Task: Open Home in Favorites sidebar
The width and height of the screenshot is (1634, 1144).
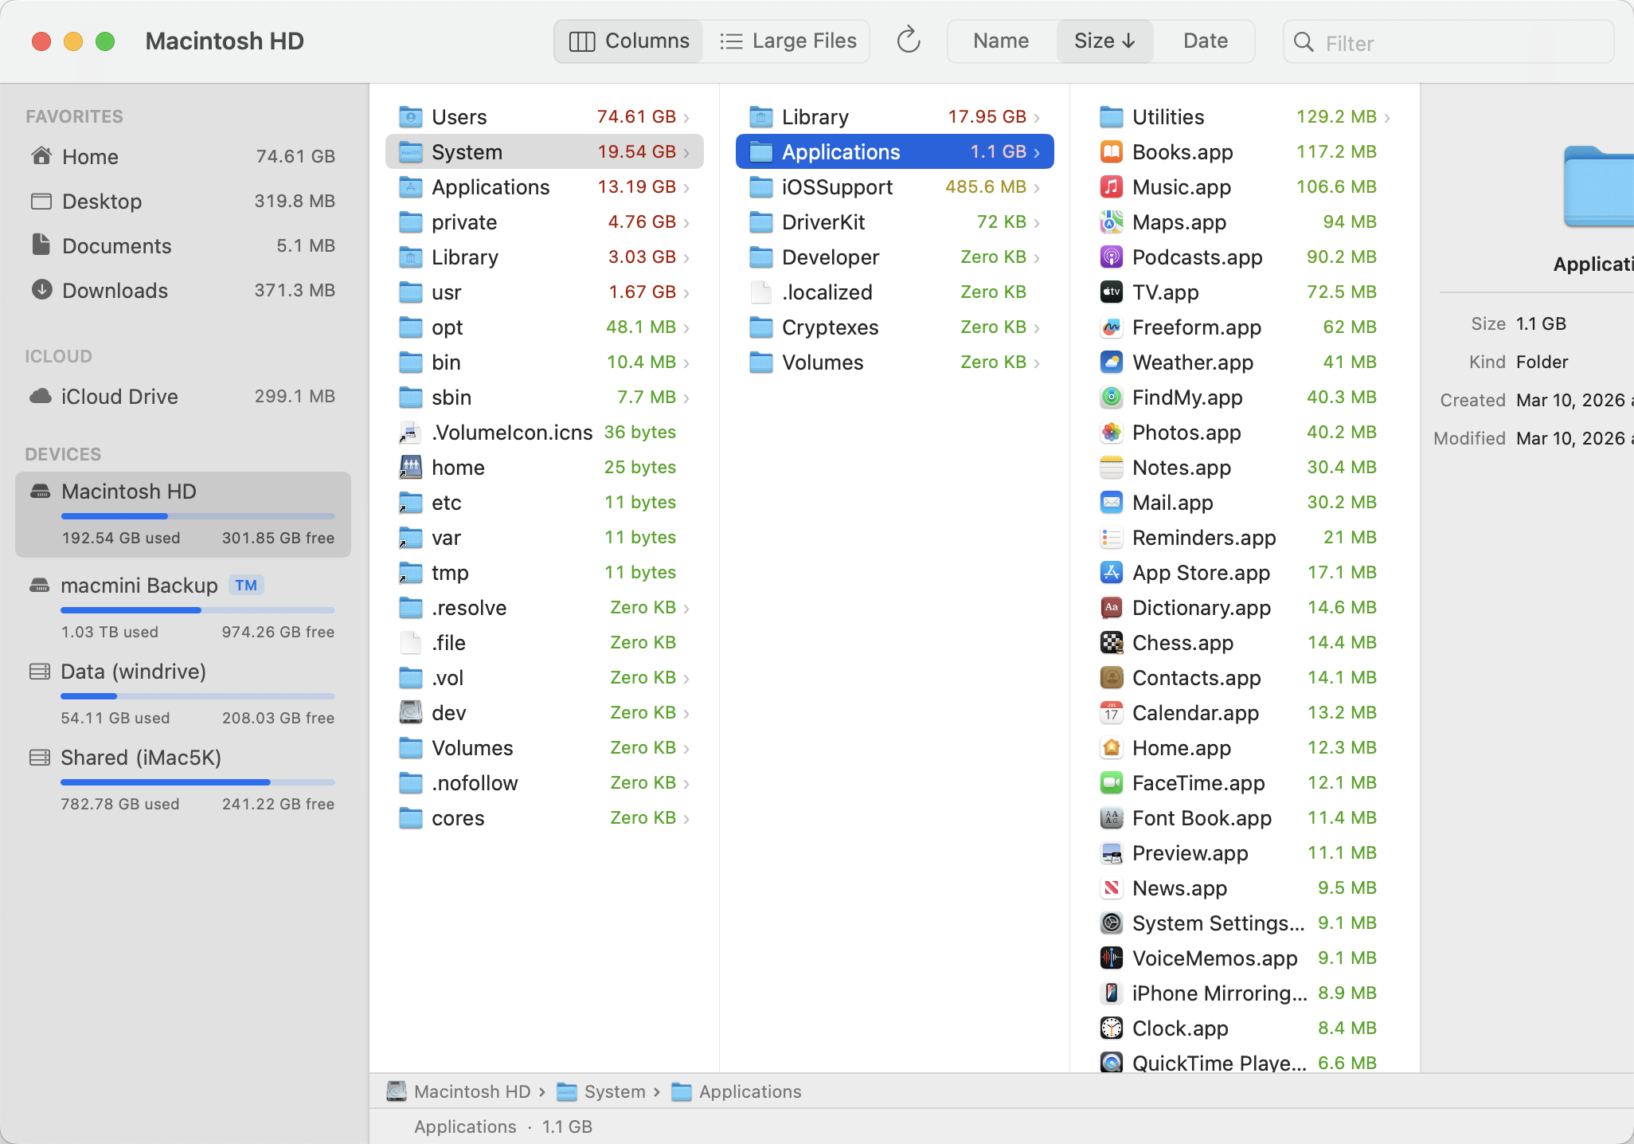Action: [x=183, y=156]
